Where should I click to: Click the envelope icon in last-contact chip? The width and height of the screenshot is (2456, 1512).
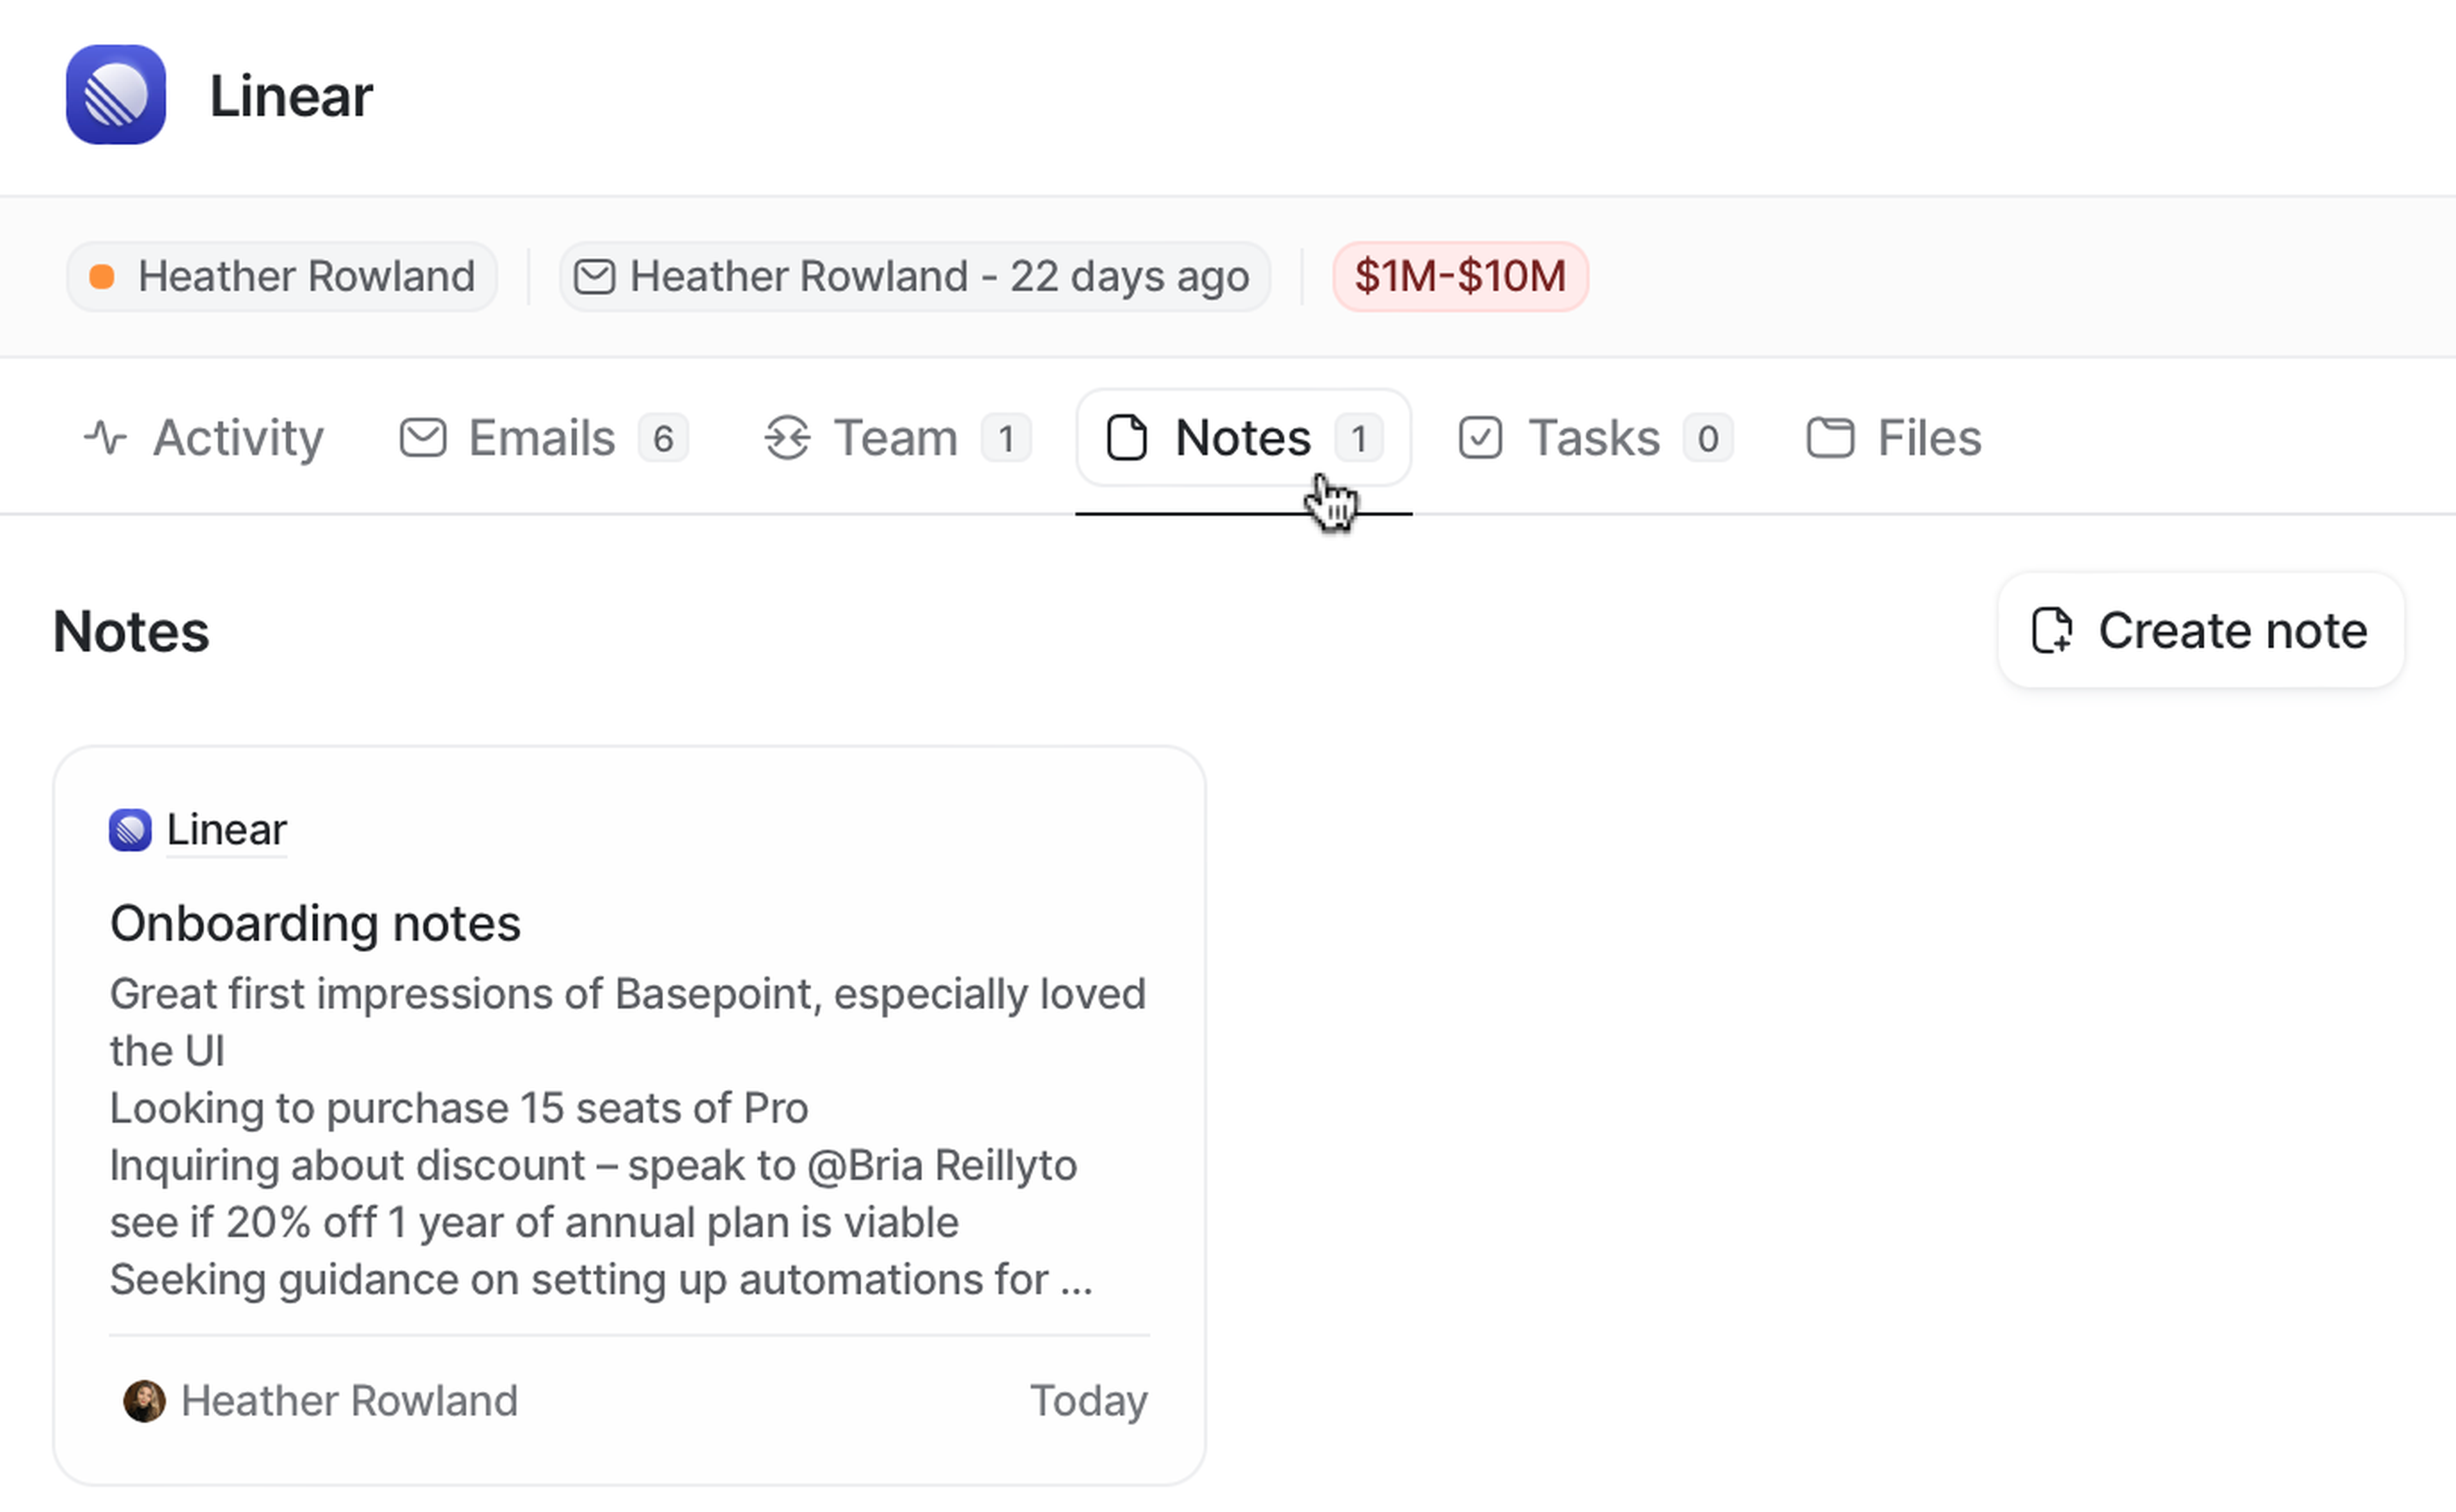pyautogui.click(x=594, y=277)
